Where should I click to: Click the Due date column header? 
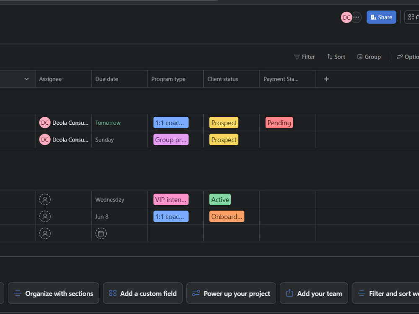pyautogui.click(x=119, y=79)
